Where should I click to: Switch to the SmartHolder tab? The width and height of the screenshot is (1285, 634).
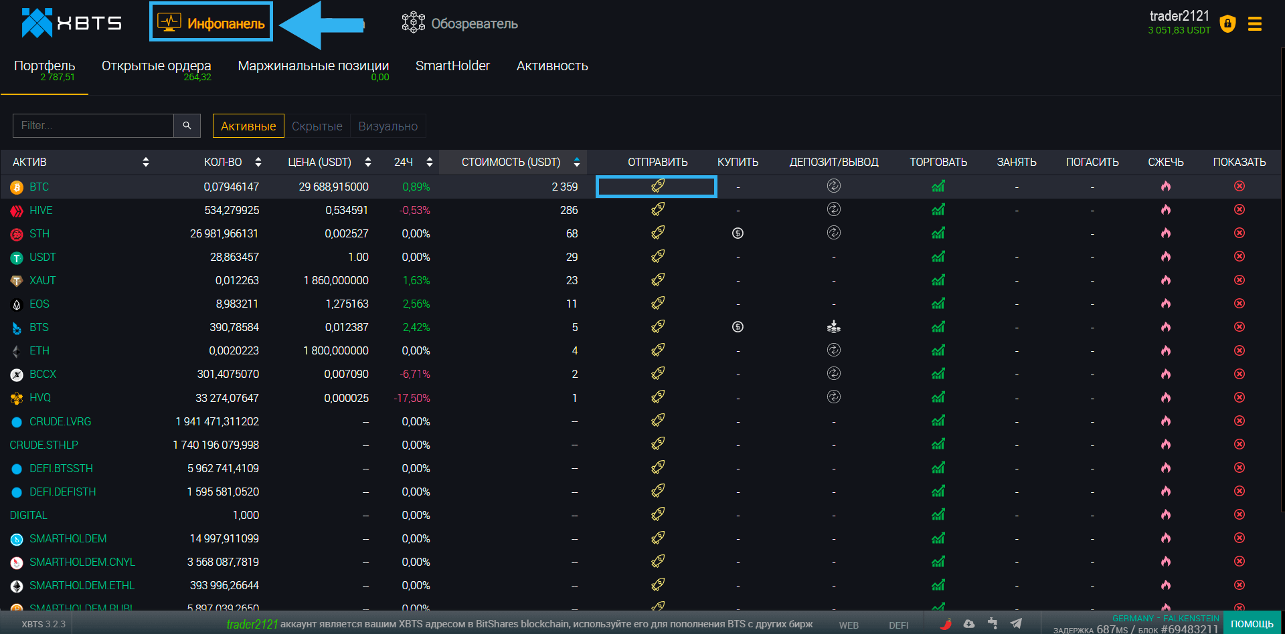click(452, 66)
